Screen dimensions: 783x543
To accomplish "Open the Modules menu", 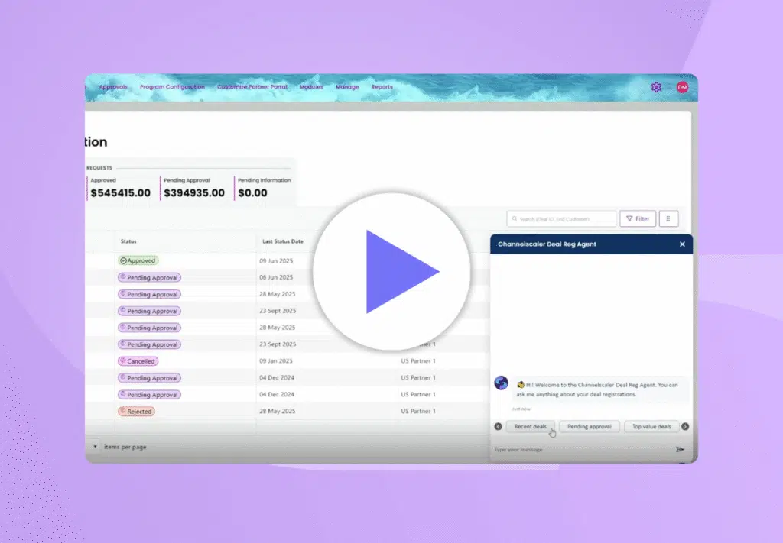I will (x=311, y=87).
